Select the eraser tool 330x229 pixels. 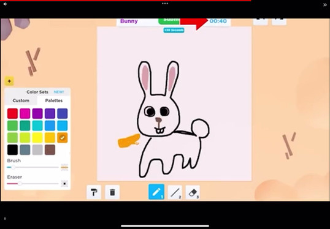(193, 192)
